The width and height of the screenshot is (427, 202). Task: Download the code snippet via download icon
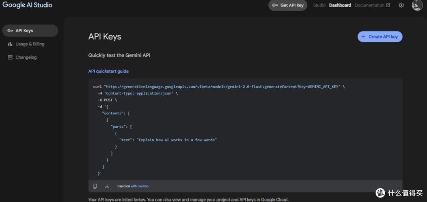(107, 186)
